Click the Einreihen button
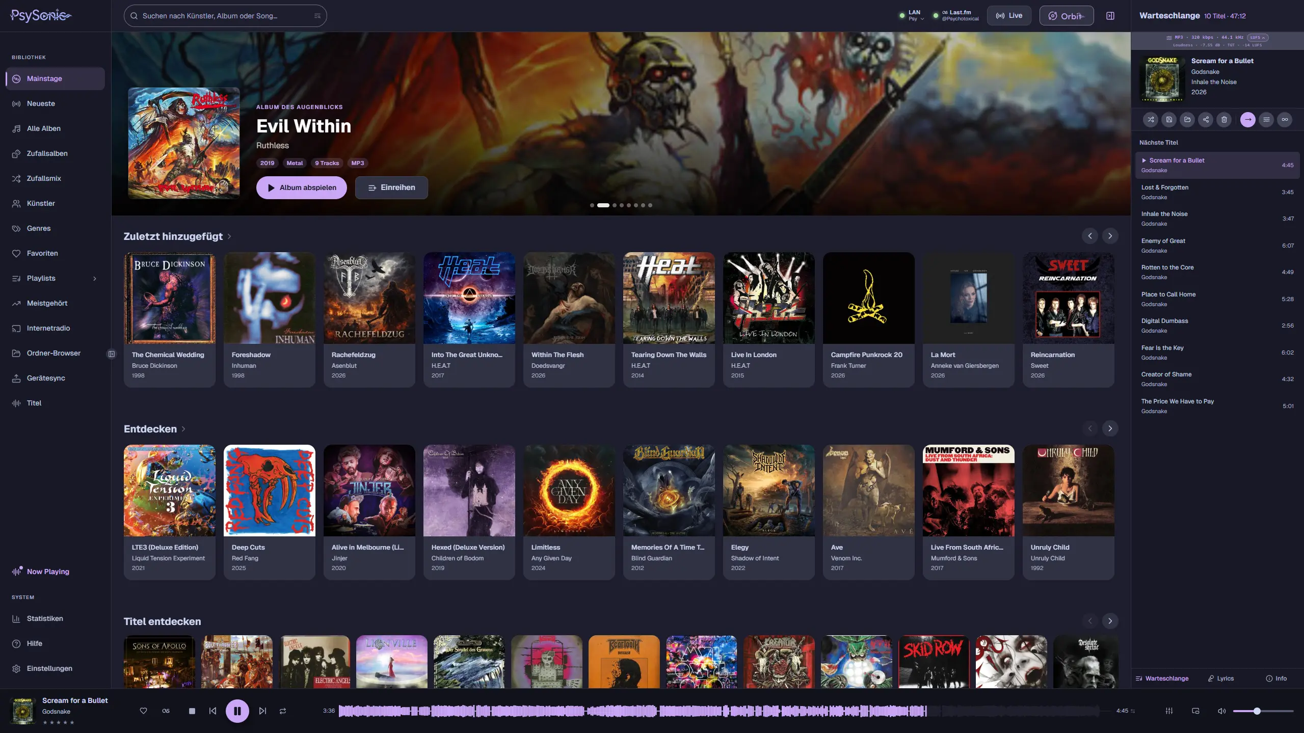Screen dimensions: 1304x733 pos(391,188)
